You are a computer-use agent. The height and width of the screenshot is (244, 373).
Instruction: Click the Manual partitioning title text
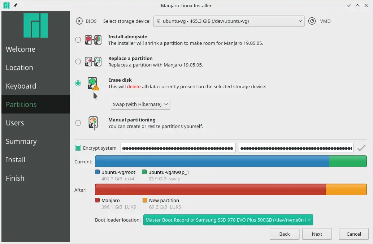132,120
